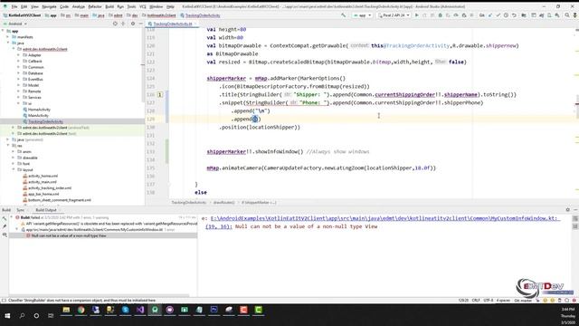This screenshot has width=579, height=326.
Task: Collapse the layout folder
Action: click(14, 169)
